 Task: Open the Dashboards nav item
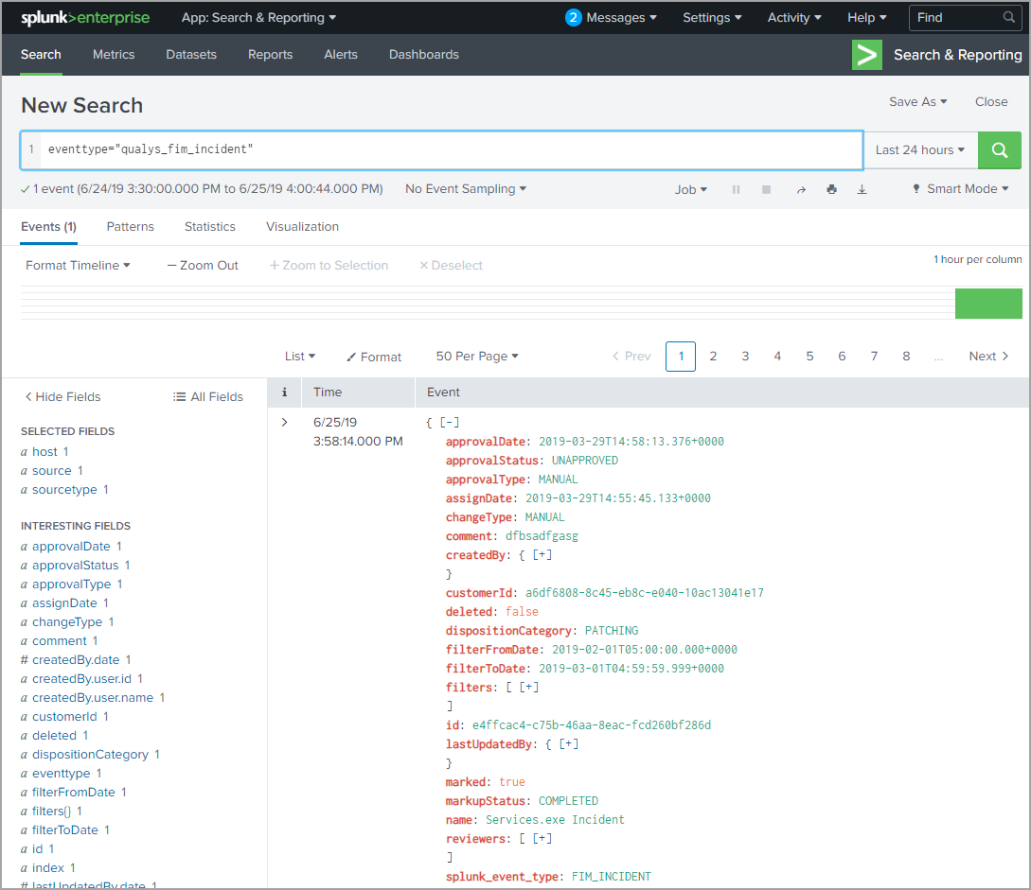(x=423, y=55)
